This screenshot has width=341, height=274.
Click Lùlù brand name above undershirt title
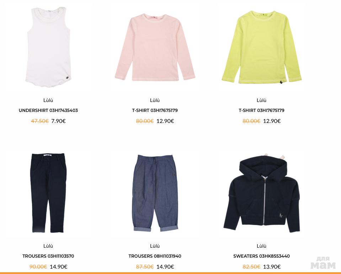[48, 100]
